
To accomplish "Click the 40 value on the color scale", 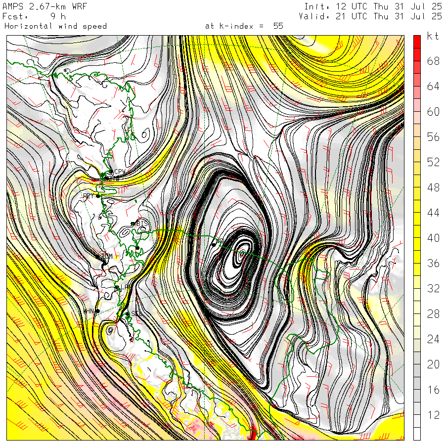I will [x=433, y=238].
